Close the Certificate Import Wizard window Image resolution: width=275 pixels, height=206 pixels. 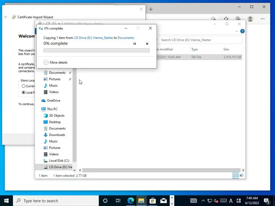coord(141,9)
